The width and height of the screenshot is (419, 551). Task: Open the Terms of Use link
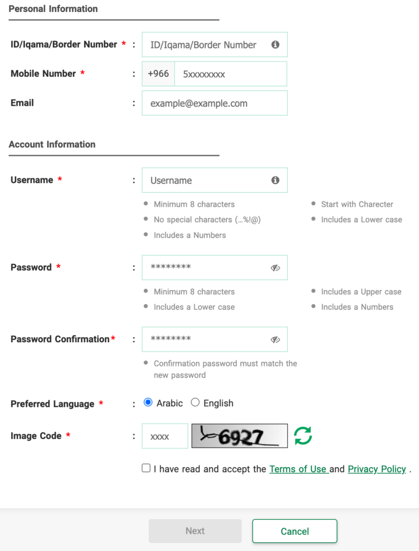click(x=299, y=469)
